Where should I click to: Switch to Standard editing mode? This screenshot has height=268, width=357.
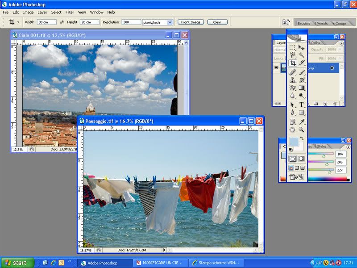[x=293, y=159]
